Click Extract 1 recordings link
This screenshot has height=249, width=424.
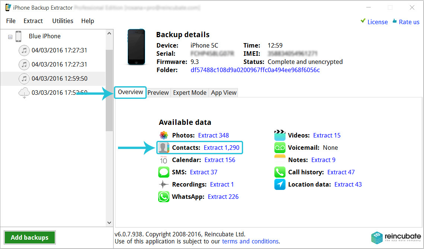[222, 184]
